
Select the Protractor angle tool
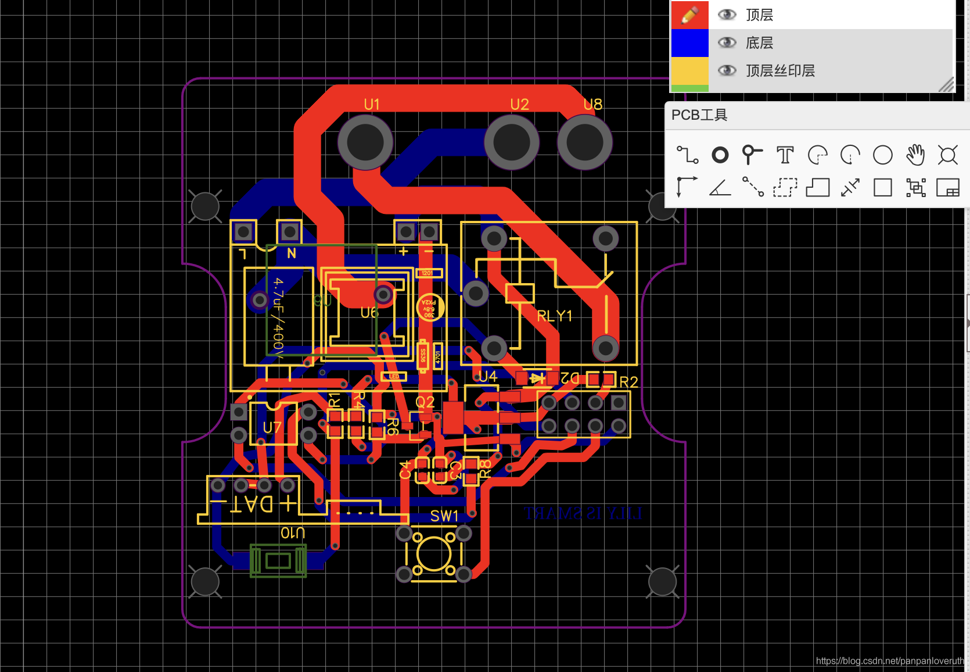720,188
